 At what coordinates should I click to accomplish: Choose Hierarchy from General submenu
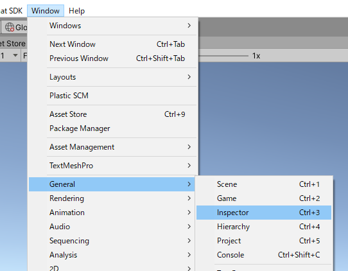pos(264,227)
